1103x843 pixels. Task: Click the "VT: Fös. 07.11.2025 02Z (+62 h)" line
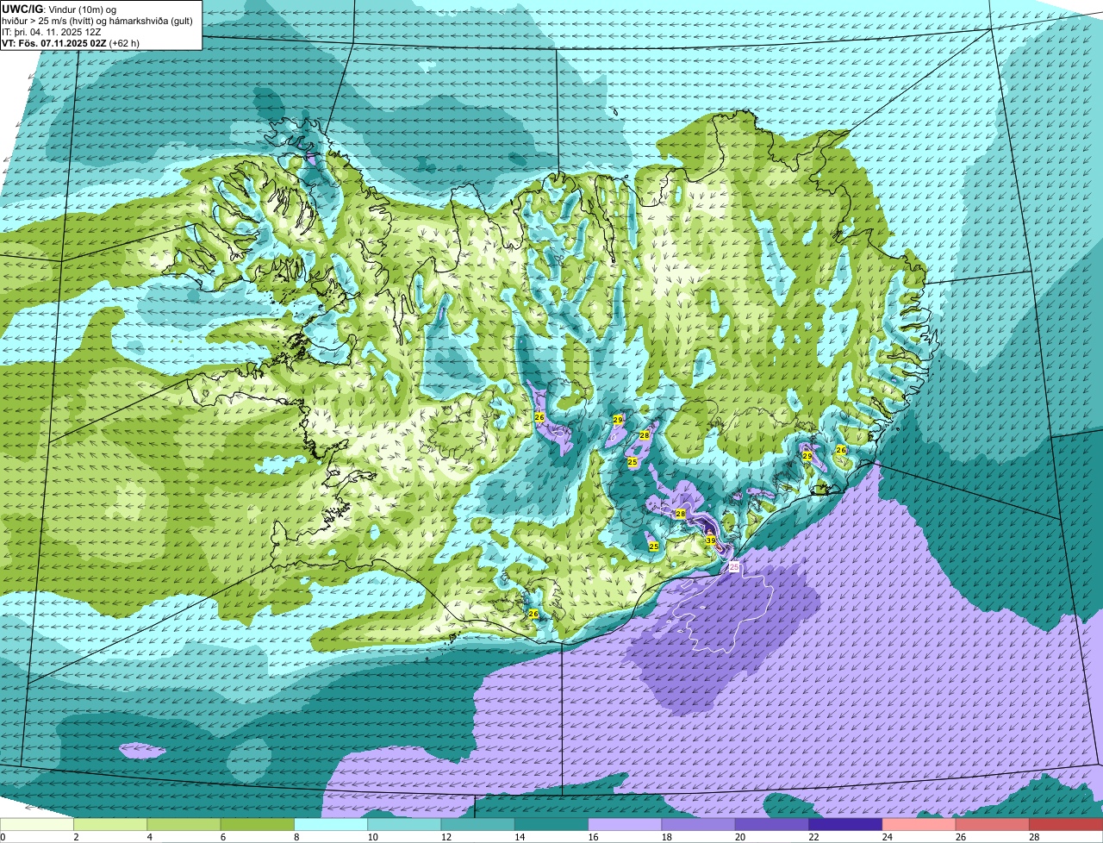pyautogui.click(x=71, y=42)
